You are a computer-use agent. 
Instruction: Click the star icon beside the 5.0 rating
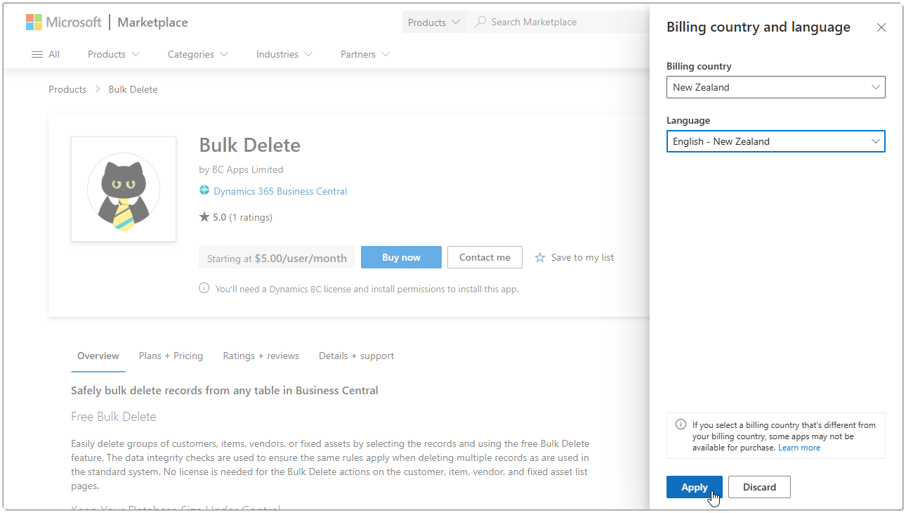[x=203, y=216]
